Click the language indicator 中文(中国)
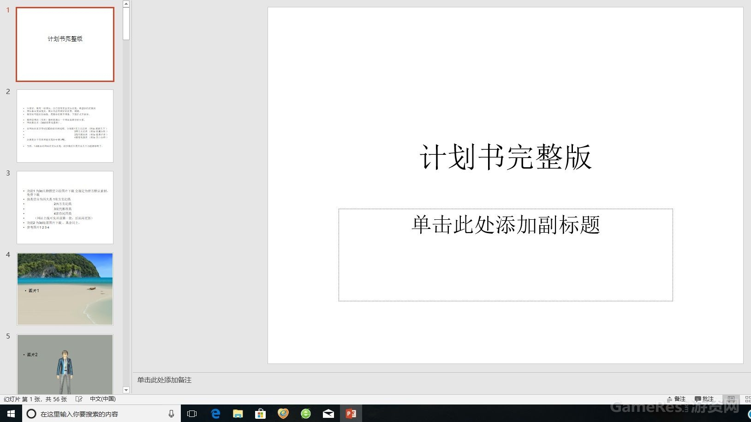The width and height of the screenshot is (751, 422). (x=102, y=399)
